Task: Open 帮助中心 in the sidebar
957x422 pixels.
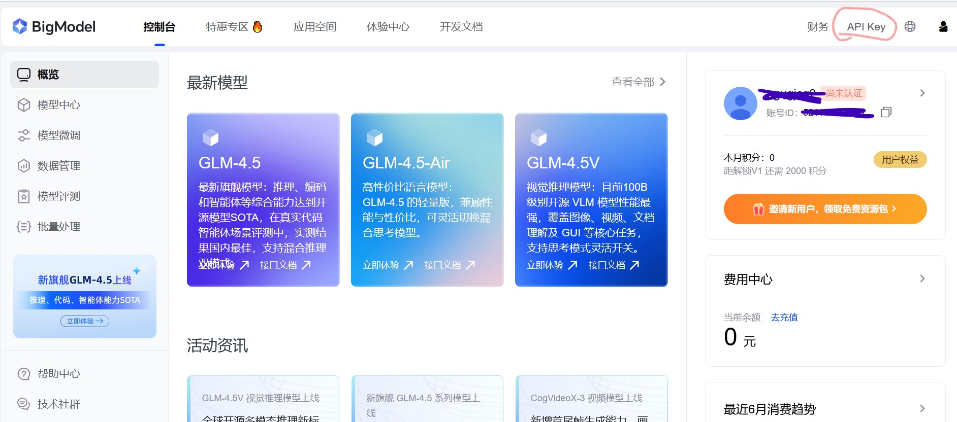Action: pos(84,374)
